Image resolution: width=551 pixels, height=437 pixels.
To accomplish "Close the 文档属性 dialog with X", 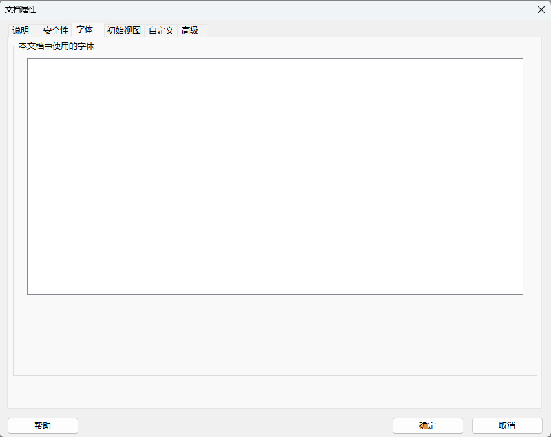I will coord(541,9).
